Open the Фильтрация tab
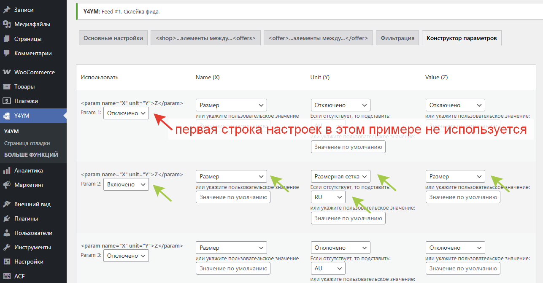 pyautogui.click(x=397, y=38)
